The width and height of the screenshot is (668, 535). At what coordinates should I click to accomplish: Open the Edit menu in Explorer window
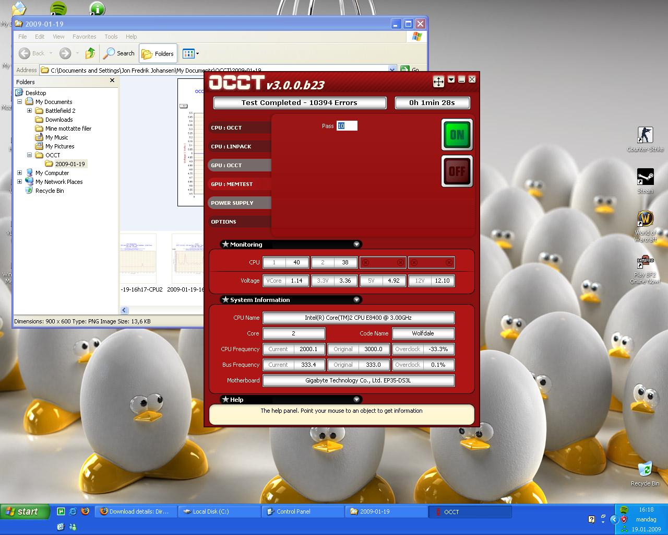tap(40, 37)
